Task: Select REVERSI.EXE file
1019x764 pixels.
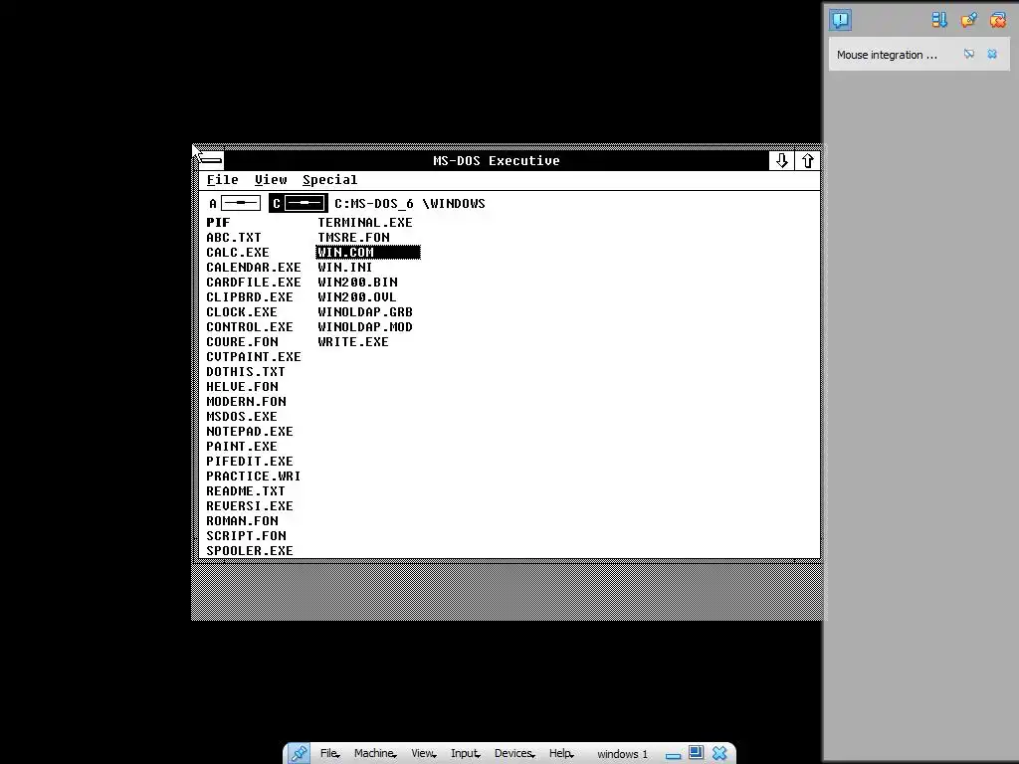Action: pos(250,506)
